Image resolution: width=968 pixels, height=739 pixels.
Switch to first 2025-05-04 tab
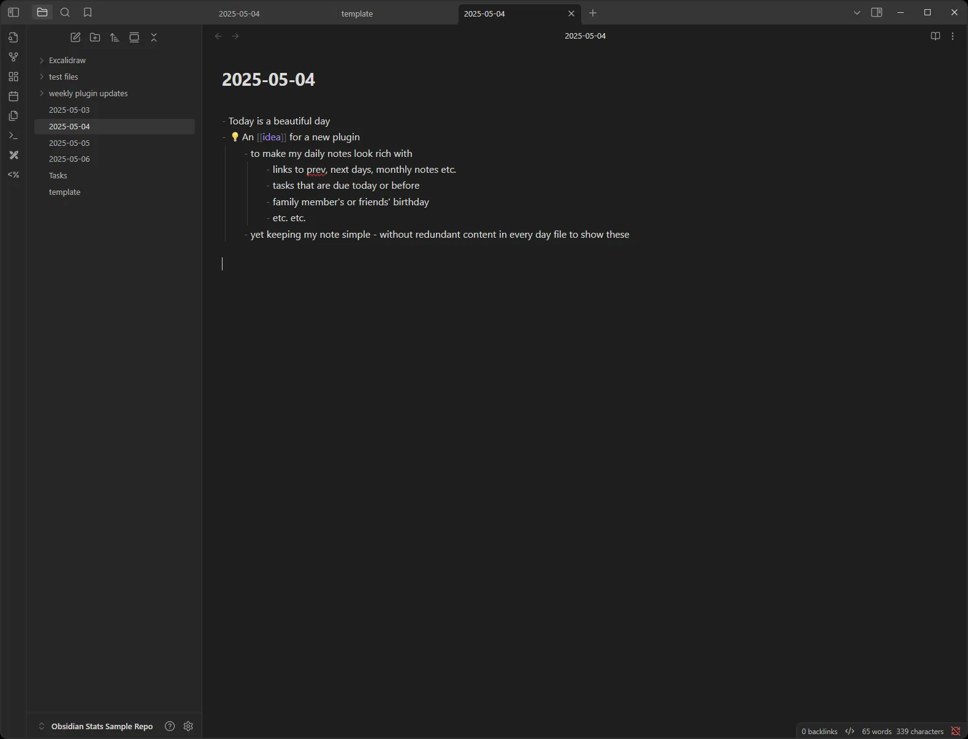(x=274, y=13)
